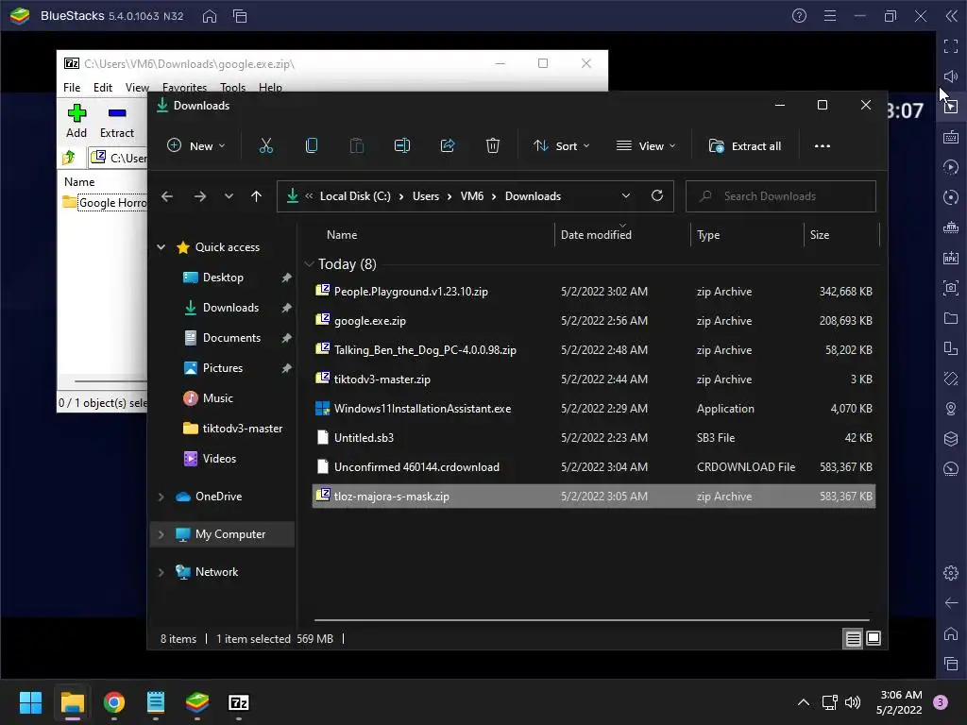Open BlueStacks help question mark icon
967x725 pixels.
(799, 16)
